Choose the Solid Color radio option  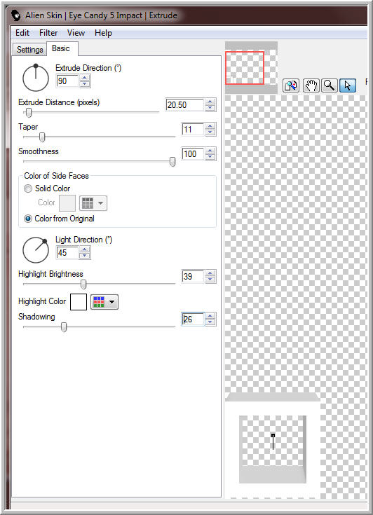point(28,188)
